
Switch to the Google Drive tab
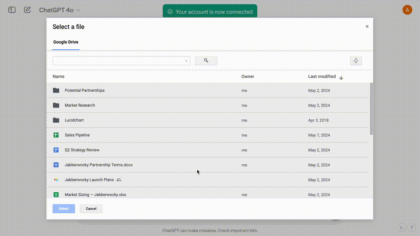pos(66,42)
